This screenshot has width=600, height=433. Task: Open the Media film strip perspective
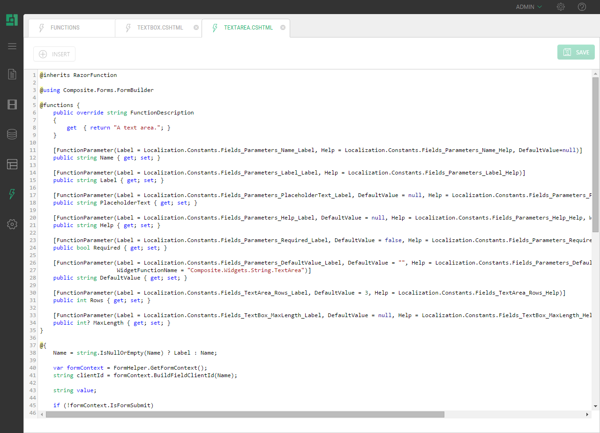[x=12, y=104]
